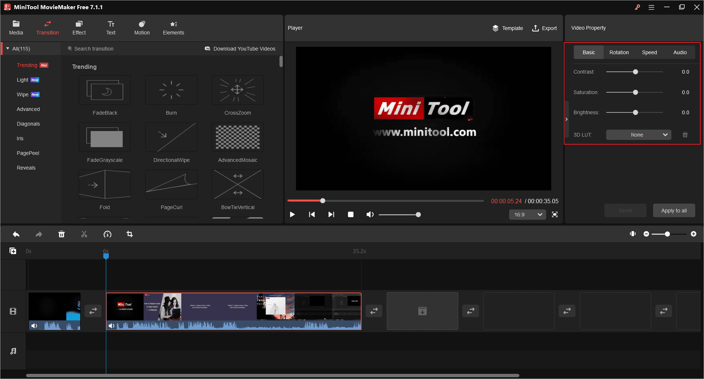
Task: Delete the selected clip
Action: pyautogui.click(x=62, y=234)
